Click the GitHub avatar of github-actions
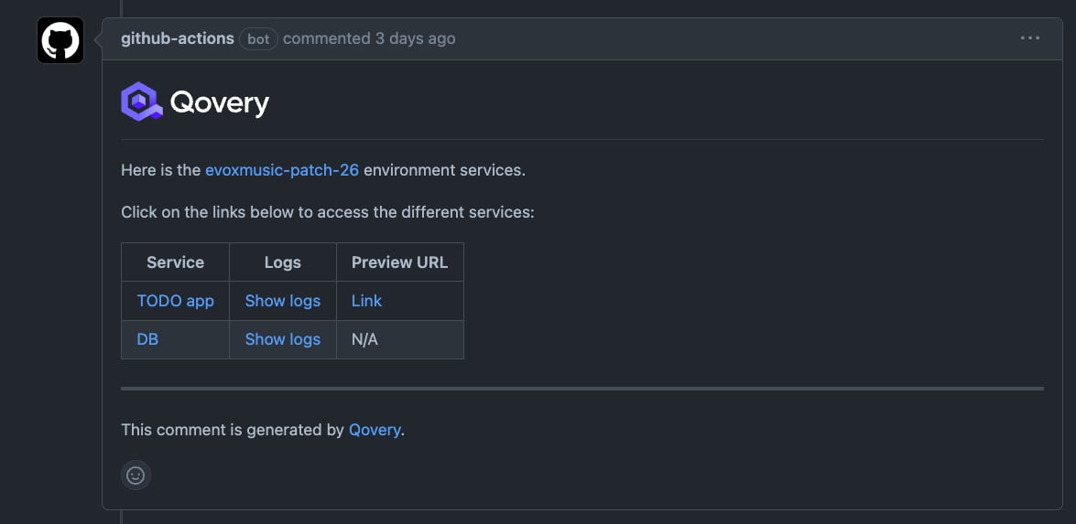The image size is (1076, 524). [60, 40]
